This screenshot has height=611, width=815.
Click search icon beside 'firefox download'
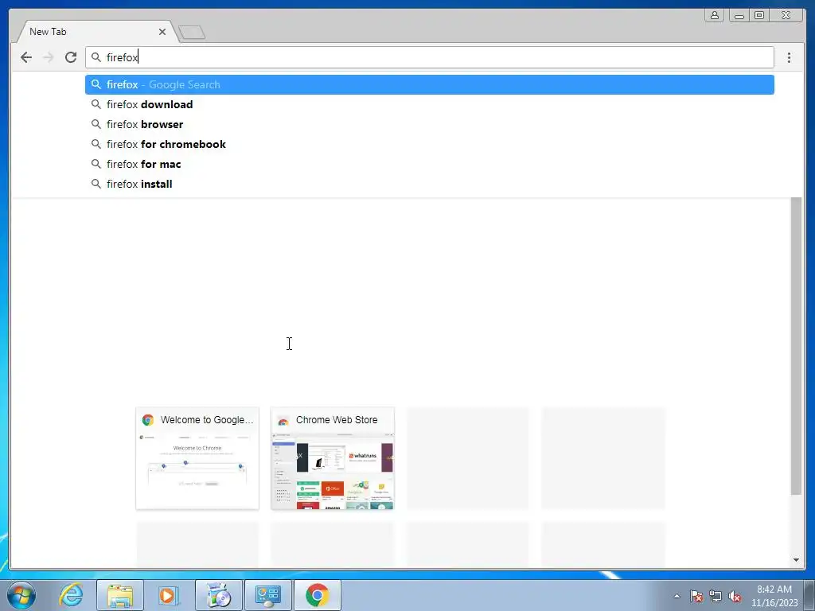[96, 104]
